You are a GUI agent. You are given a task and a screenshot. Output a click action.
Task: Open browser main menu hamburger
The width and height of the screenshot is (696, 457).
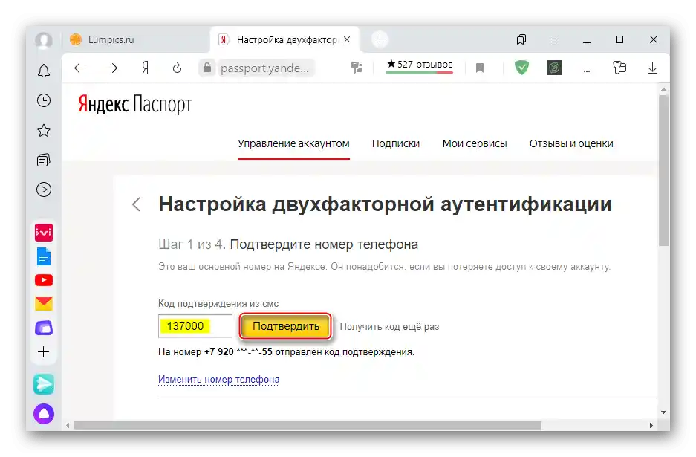coord(554,39)
